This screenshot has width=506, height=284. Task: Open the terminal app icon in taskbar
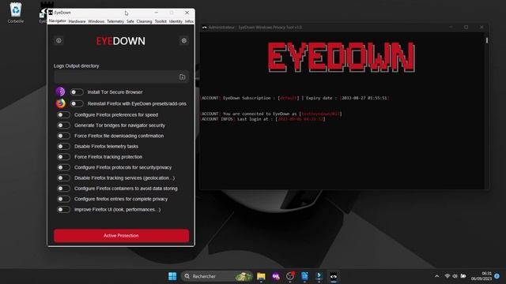click(319, 276)
